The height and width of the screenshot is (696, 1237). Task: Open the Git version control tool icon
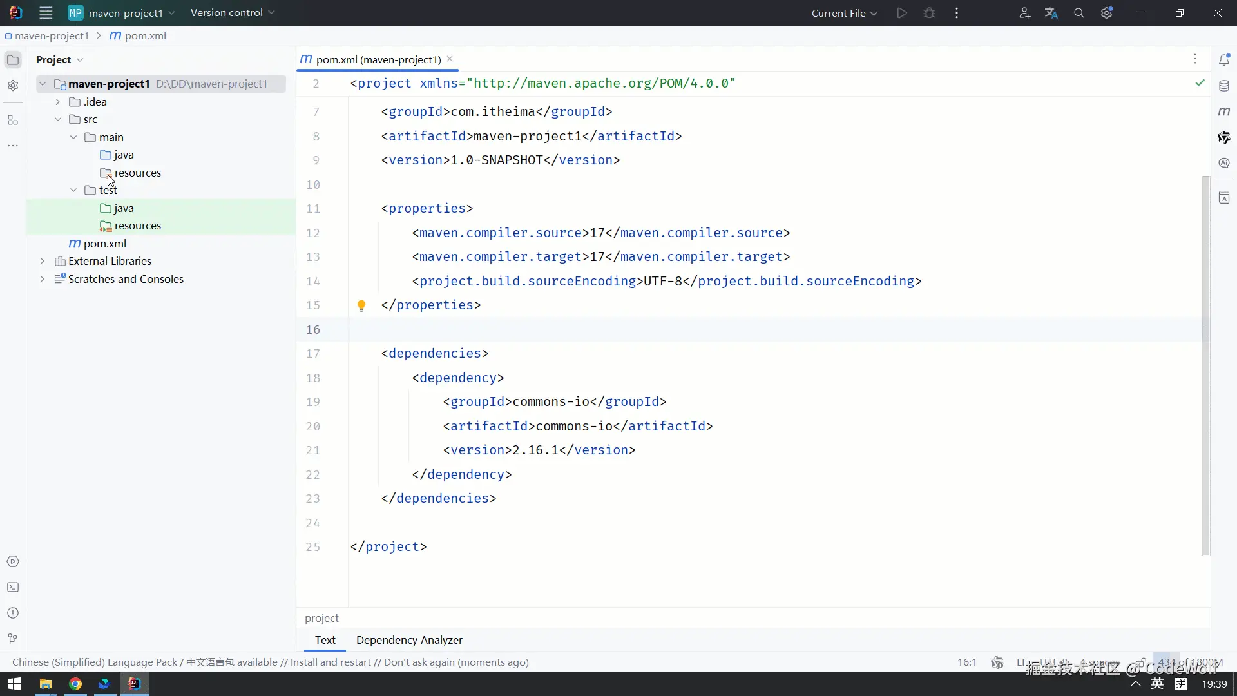(13, 639)
